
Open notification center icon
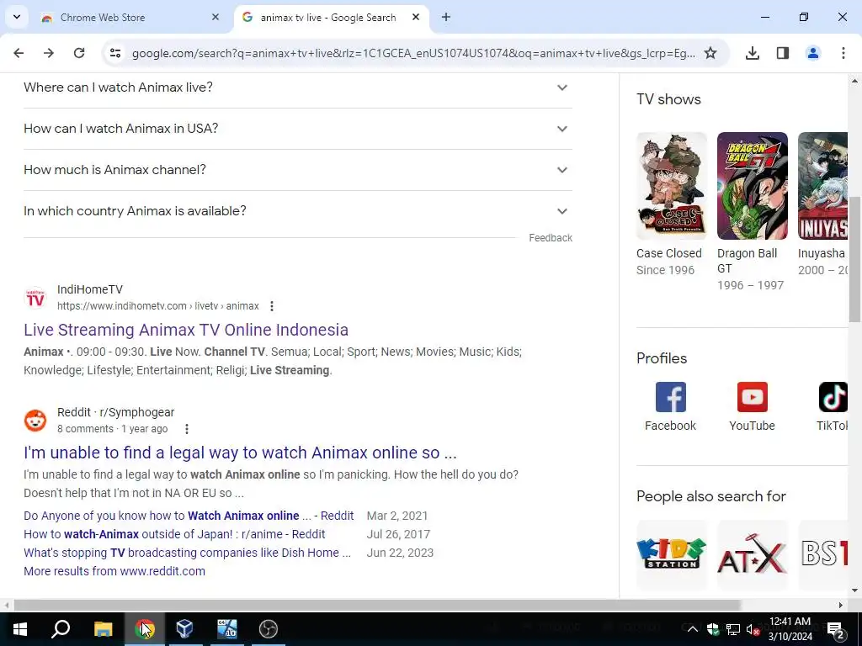pyautogui.click(x=836, y=630)
